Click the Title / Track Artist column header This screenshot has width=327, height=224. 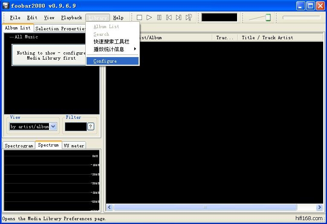coord(267,37)
